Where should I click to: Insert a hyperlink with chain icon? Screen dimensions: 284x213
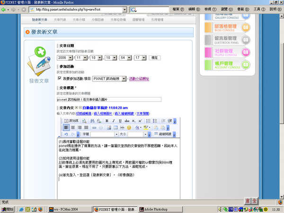click(x=94, y=128)
